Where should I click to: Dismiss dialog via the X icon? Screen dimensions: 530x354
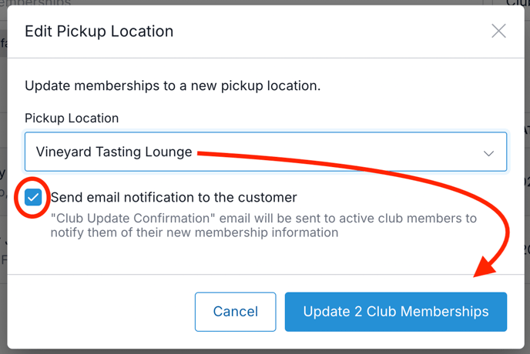tap(498, 31)
